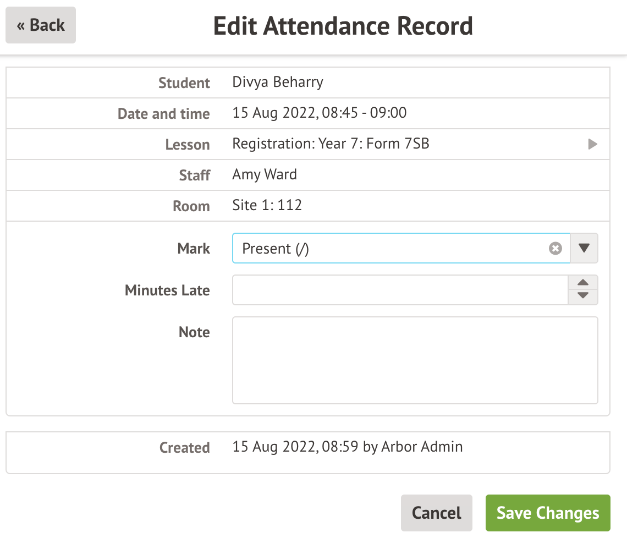This screenshot has height=538, width=627.
Task: Expand the Lesson row arrow
Action: point(592,145)
